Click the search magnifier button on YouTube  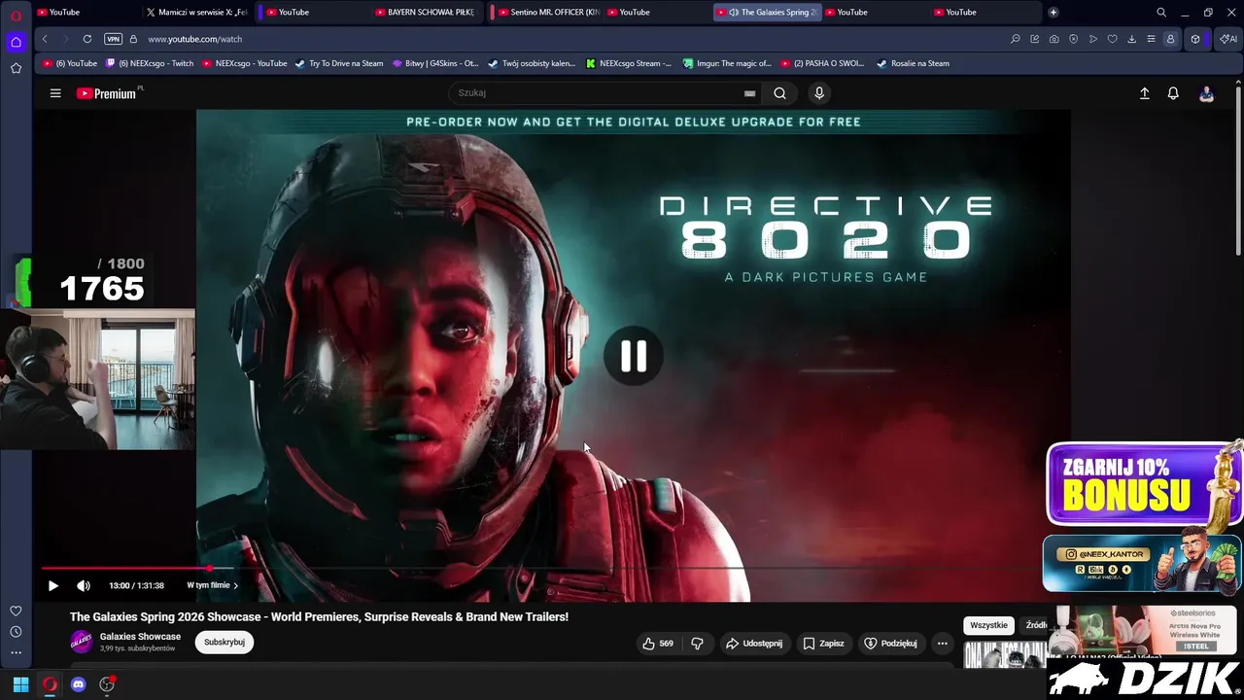779,93
